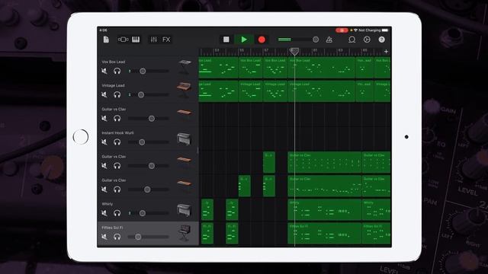488x274 pixels.
Task: Tap Not Charging battery status
Action: [x=369, y=30]
